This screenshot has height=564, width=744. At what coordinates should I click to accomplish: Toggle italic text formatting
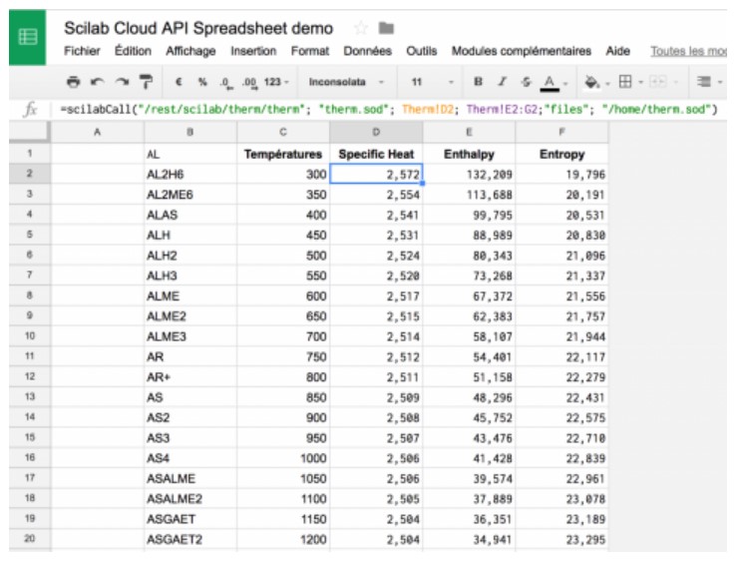[x=502, y=82]
